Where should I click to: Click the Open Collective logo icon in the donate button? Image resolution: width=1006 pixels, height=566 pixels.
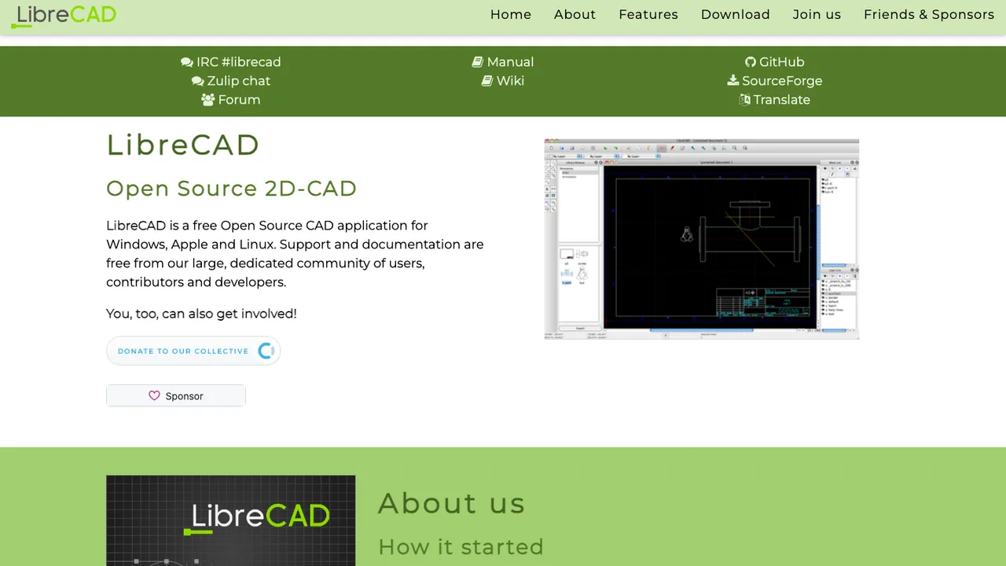tap(266, 351)
